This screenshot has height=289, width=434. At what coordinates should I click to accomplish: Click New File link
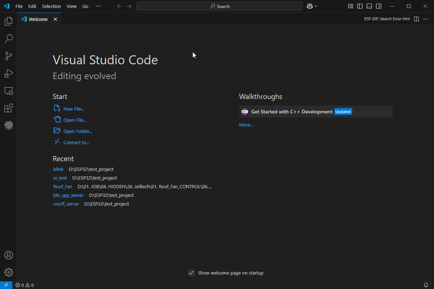click(74, 109)
